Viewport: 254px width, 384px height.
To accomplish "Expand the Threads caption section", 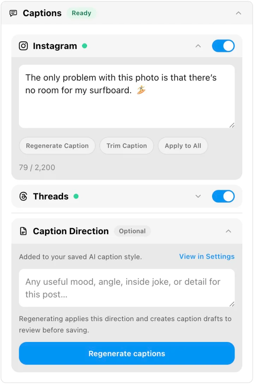I will click(x=198, y=196).
